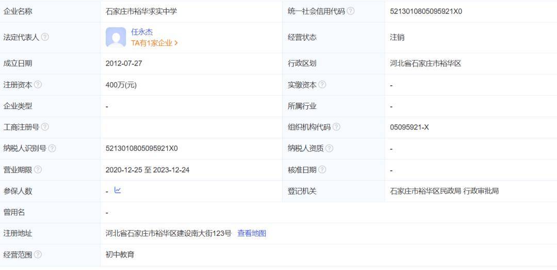Open help icon beside 营业期限

tap(38, 170)
